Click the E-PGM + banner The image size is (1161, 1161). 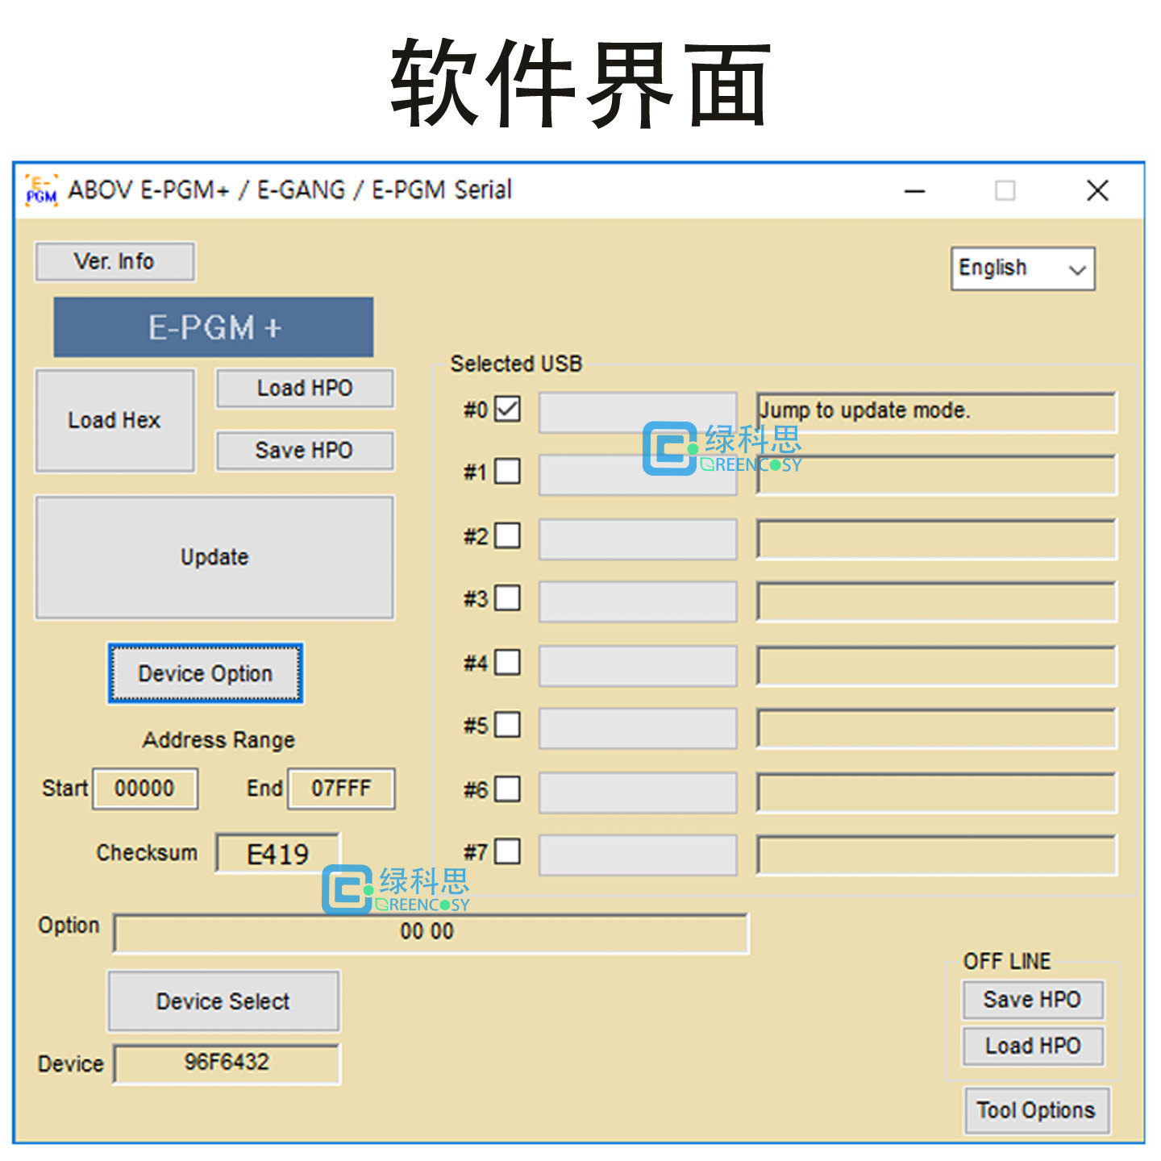pyautogui.click(x=214, y=327)
